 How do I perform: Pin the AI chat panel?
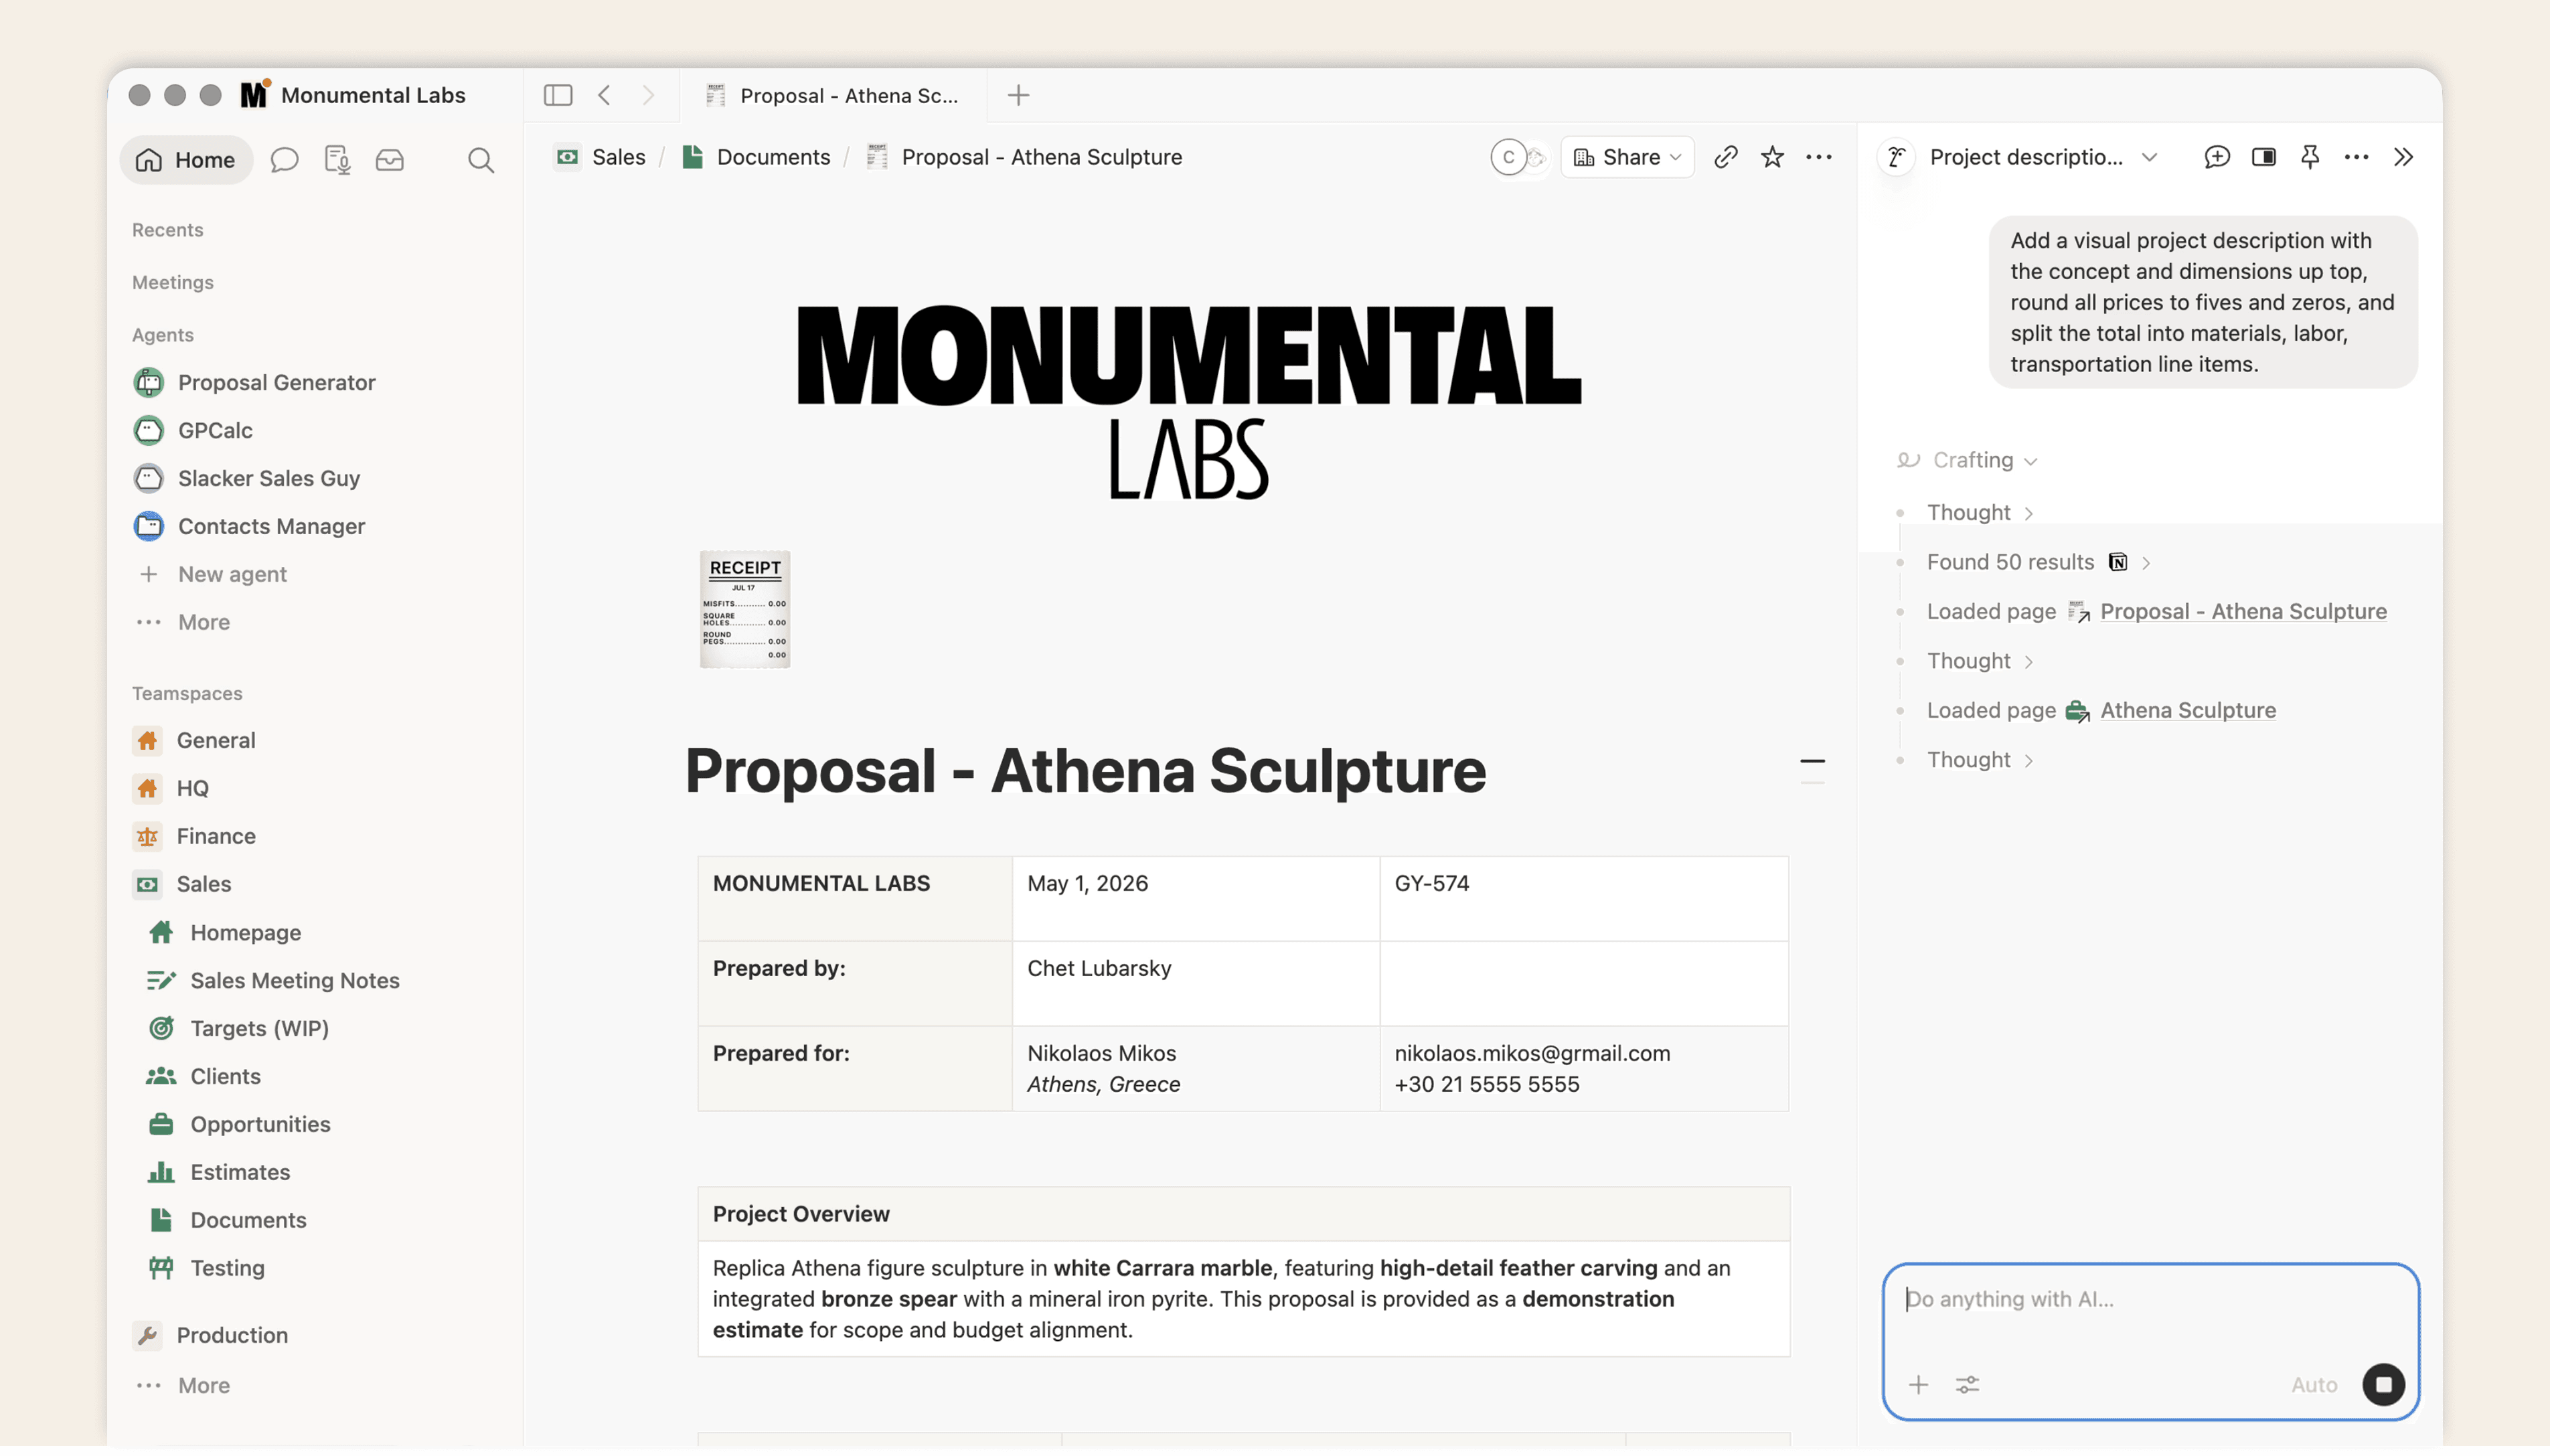pyautogui.click(x=2310, y=157)
